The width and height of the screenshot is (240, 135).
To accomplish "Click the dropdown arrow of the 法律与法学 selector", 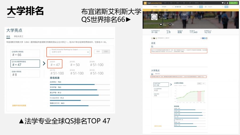I will (88, 52).
